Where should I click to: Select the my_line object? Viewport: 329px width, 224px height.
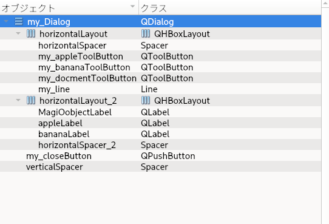click(54, 89)
